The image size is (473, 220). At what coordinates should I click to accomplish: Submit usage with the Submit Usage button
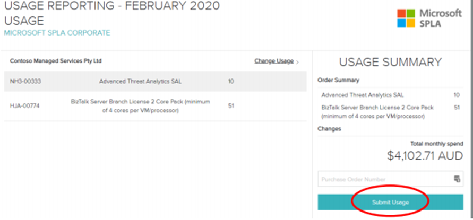pyautogui.click(x=390, y=202)
